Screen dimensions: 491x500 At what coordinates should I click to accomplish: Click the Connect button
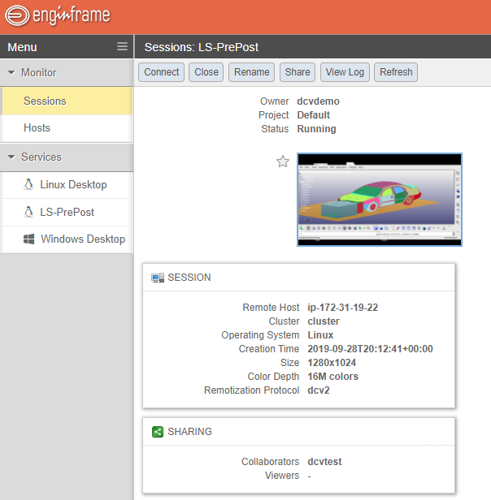point(161,72)
